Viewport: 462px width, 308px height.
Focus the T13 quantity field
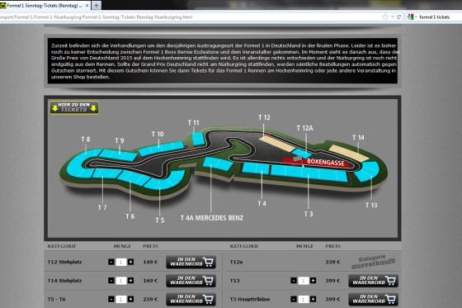click(304, 281)
